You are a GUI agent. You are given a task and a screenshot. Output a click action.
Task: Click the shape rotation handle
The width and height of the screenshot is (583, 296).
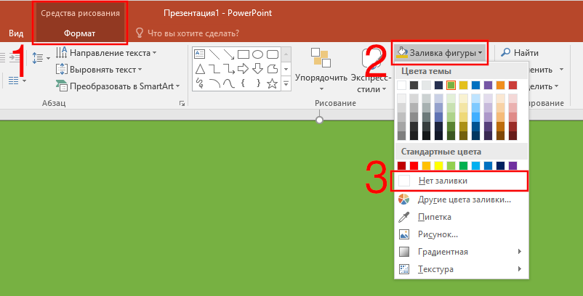319,120
